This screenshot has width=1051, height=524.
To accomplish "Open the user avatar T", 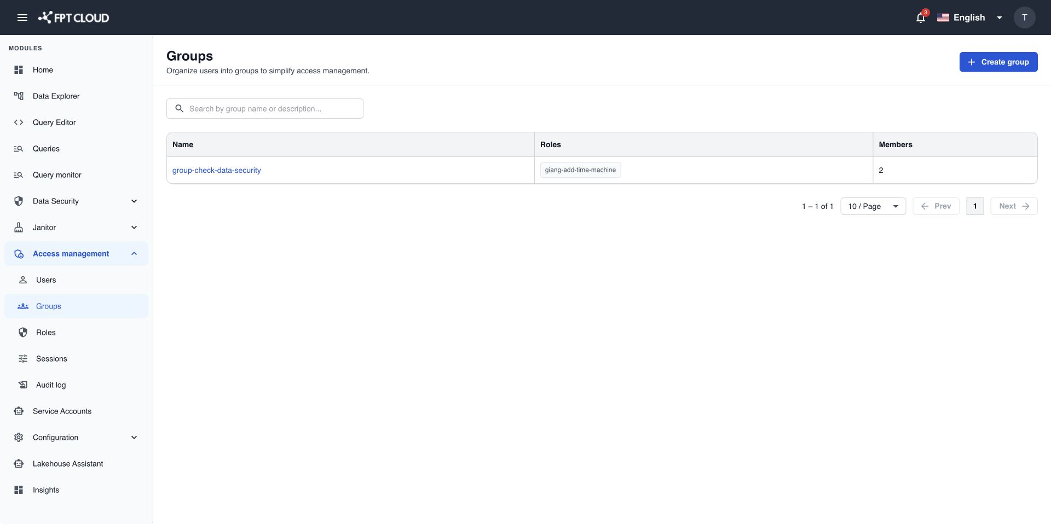I will (x=1024, y=18).
